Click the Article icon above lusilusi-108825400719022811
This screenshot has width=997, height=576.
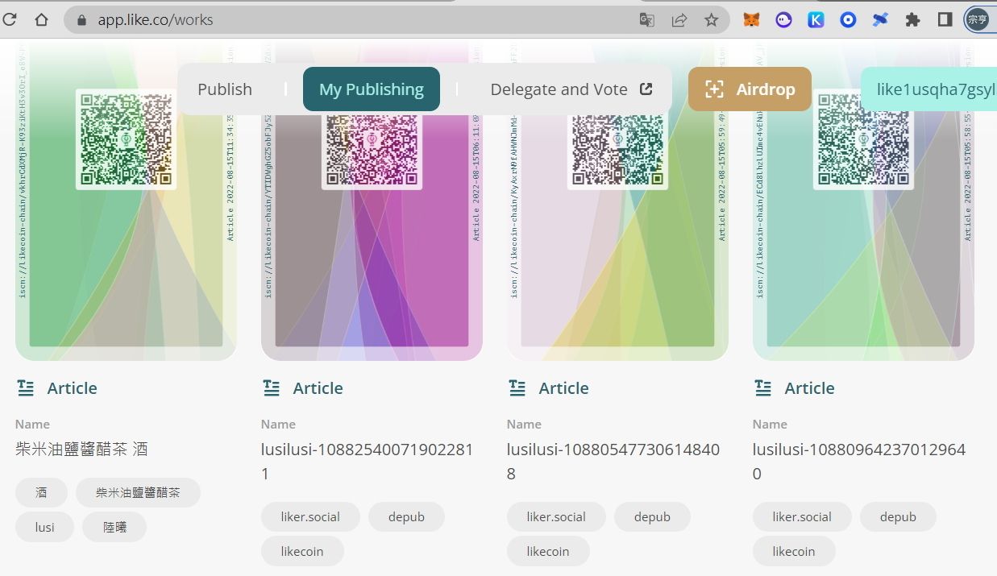272,388
